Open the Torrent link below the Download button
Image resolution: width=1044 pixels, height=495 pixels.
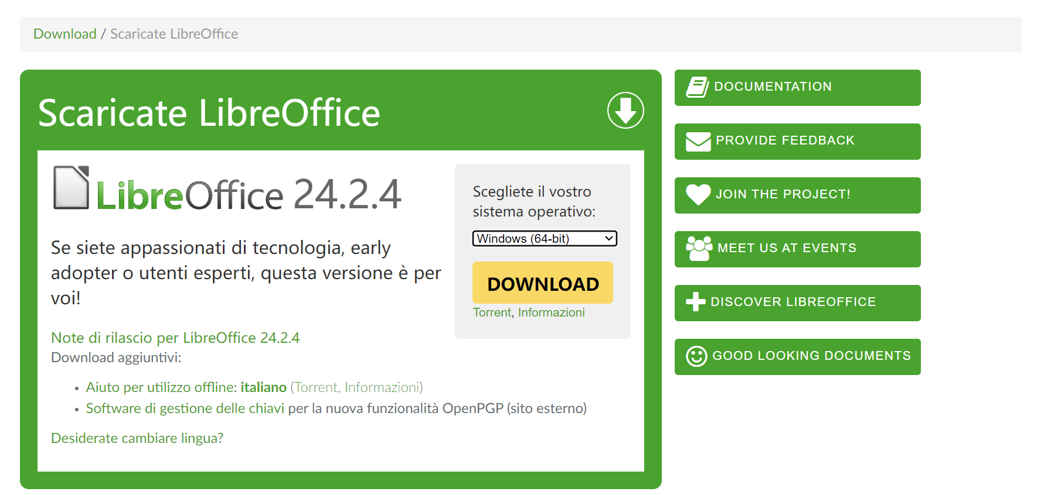tap(492, 312)
